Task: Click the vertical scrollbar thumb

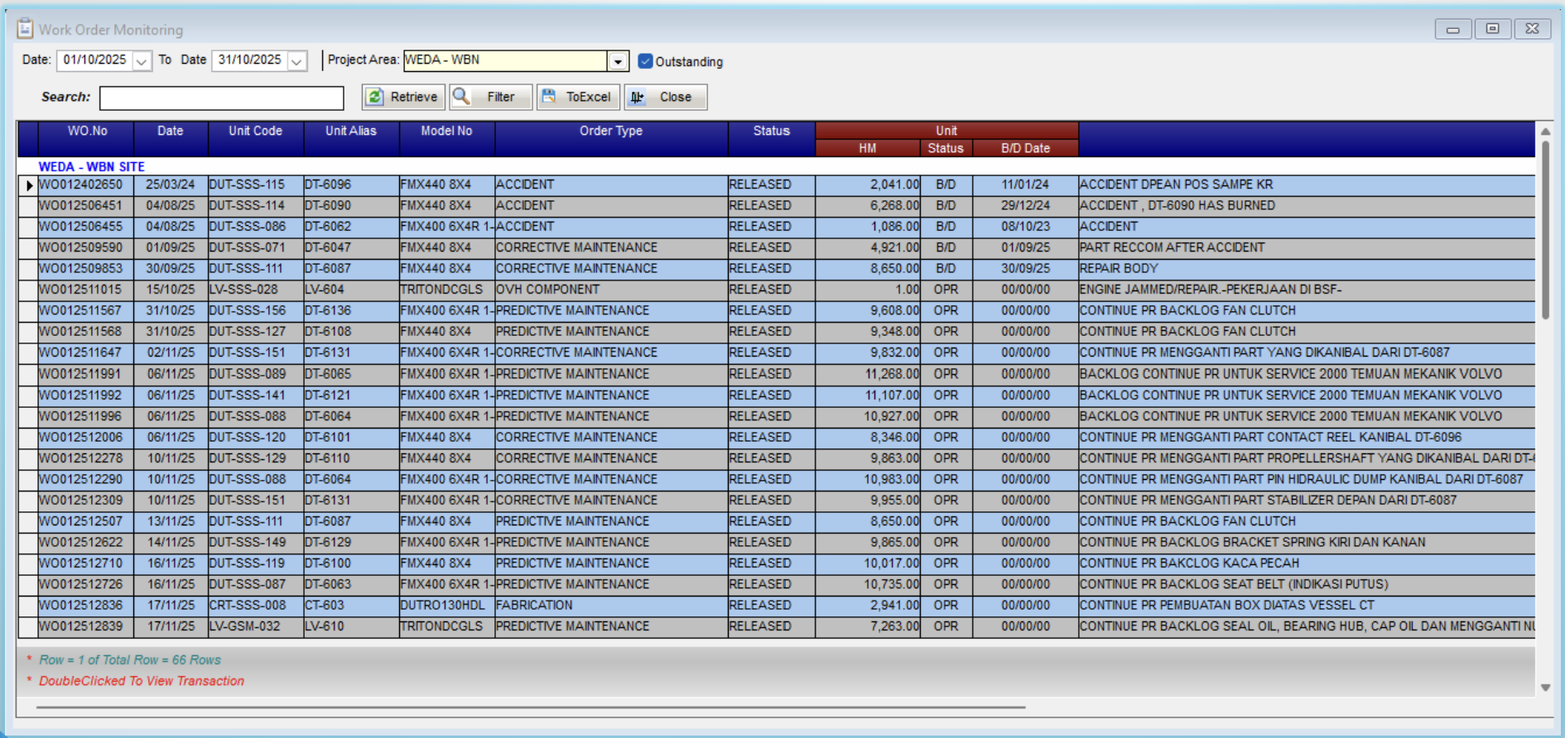Action: point(1545,230)
